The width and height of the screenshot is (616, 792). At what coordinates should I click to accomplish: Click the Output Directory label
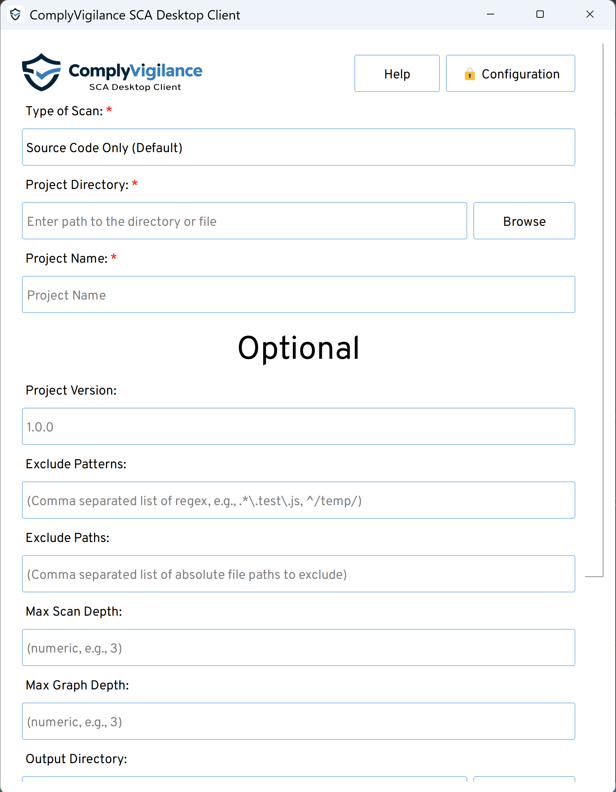coord(76,759)
